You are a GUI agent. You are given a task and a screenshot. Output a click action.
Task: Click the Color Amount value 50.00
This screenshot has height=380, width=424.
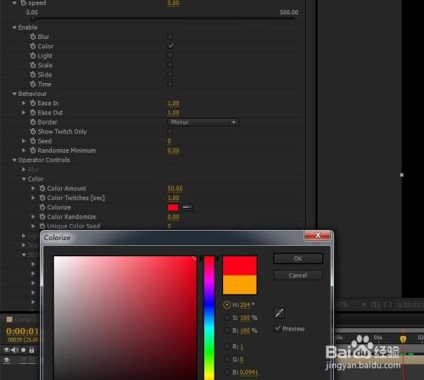175,188
